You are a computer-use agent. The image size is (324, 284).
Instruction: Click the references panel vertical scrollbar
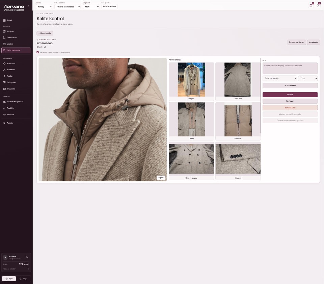pos(260,96)
